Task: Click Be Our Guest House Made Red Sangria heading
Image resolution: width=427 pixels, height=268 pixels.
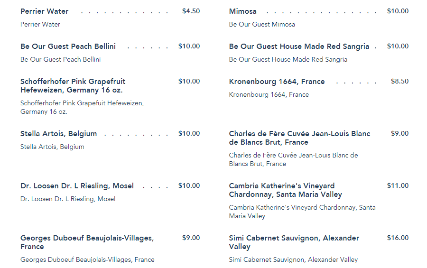Action: point(299,46)
